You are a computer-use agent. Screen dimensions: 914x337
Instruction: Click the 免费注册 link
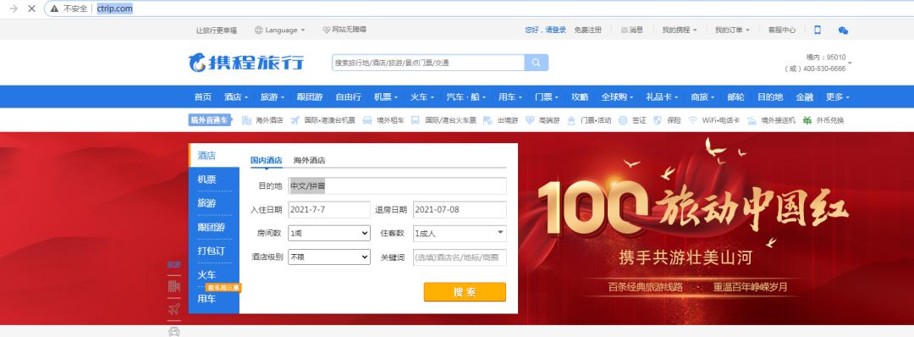point(587,30)
